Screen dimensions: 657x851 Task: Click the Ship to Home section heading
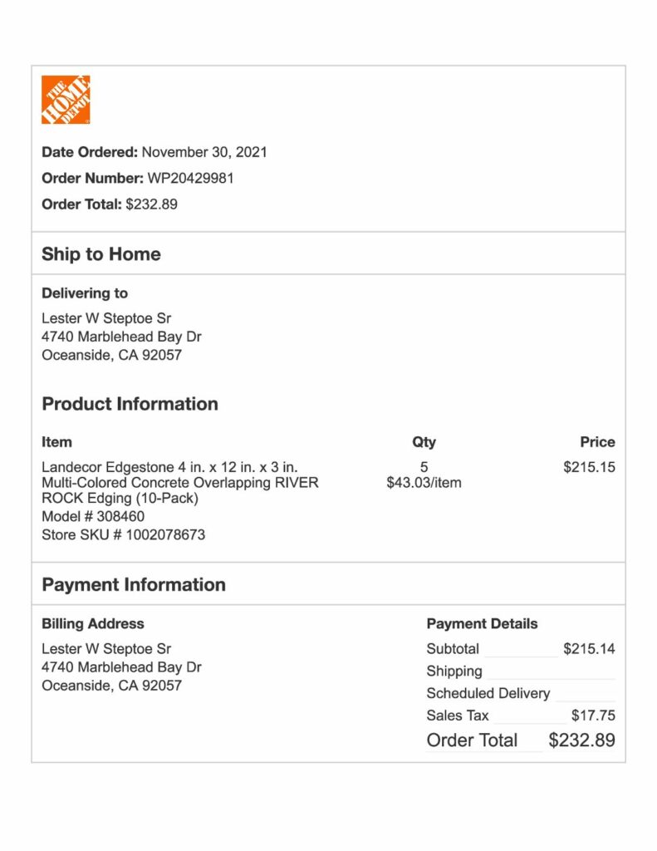(101, 254)
